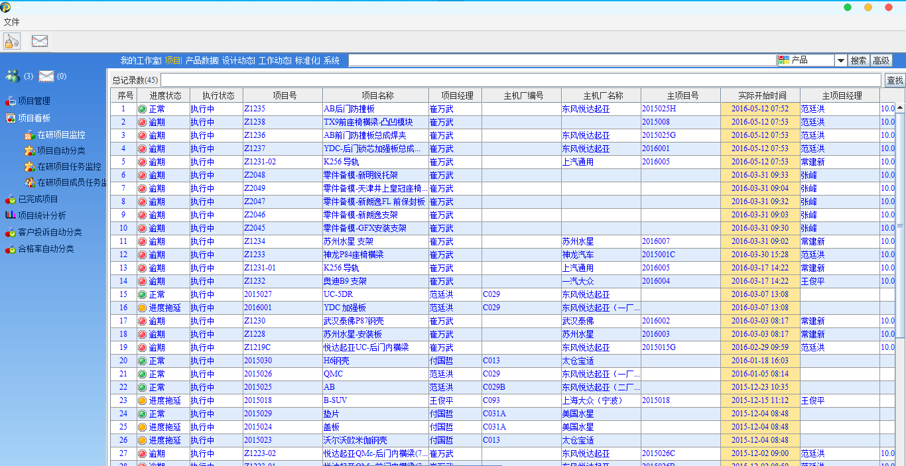Open the mail envelope toolbar icon

pyautogui.click(x=40, y=41)
